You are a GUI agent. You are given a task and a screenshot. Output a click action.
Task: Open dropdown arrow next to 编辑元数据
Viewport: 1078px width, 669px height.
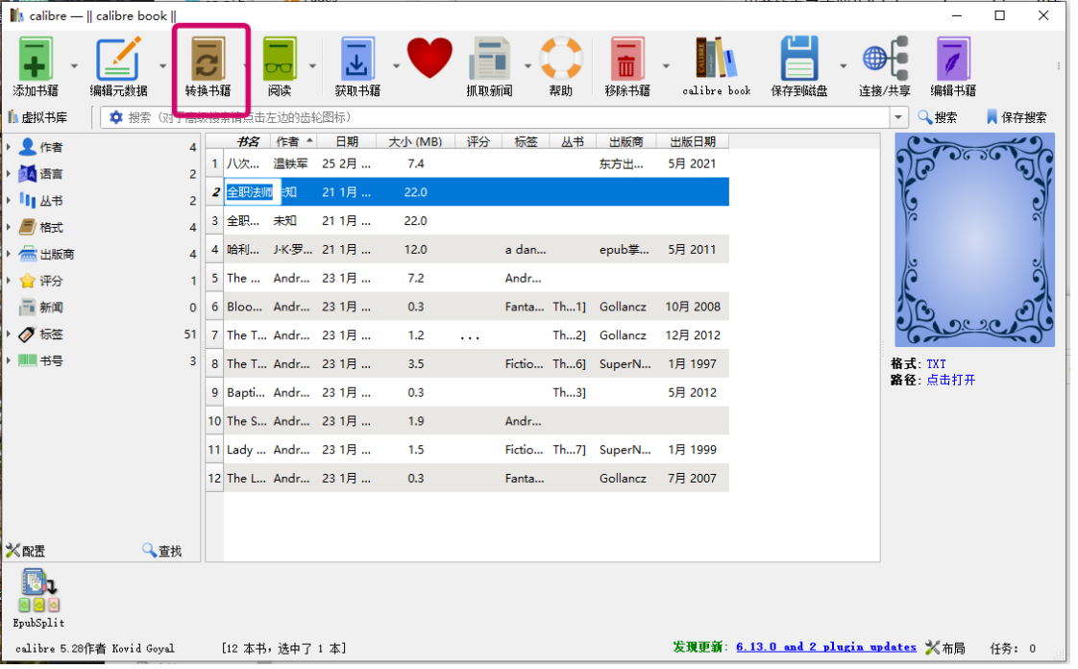pos(163,66)
